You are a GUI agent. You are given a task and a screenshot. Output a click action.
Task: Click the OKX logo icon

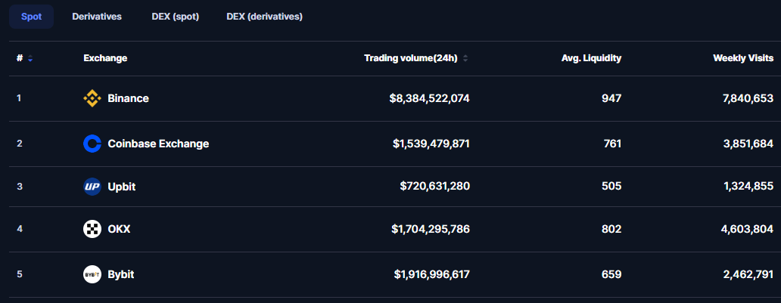pyautogui.click(x=92, y=229)
